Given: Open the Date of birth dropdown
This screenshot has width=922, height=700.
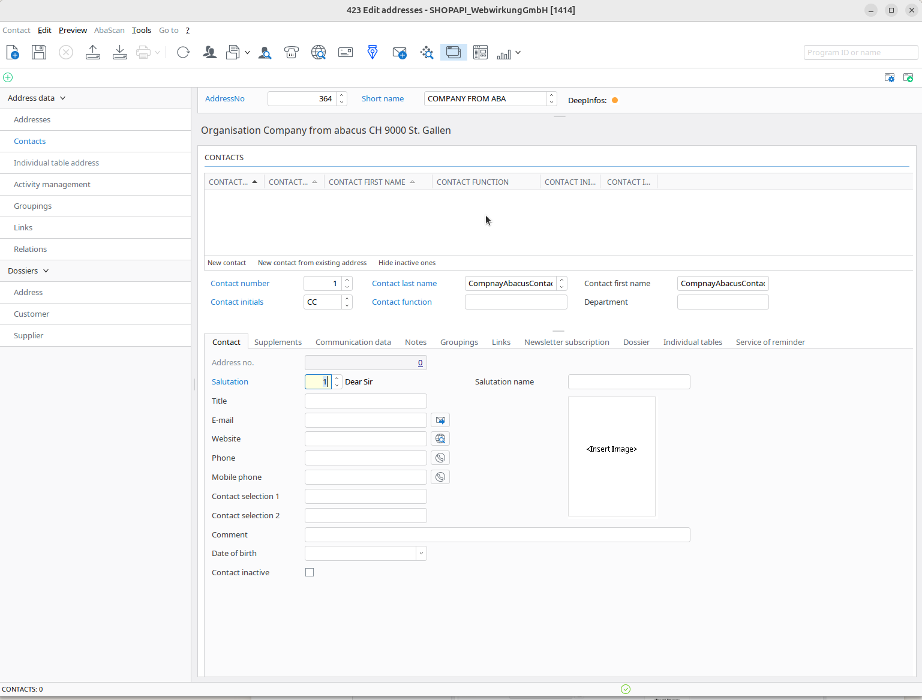Looking at the screenshot, I should tap(421, 554).
